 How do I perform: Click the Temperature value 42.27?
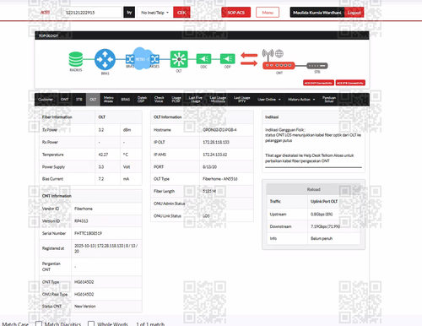(103, 155)
